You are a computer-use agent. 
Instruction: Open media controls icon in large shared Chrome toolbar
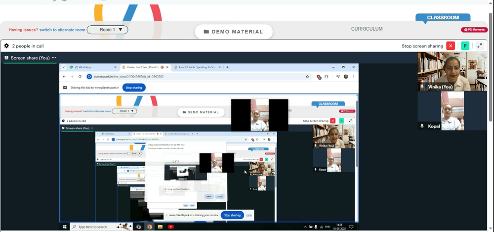[338, 76]
